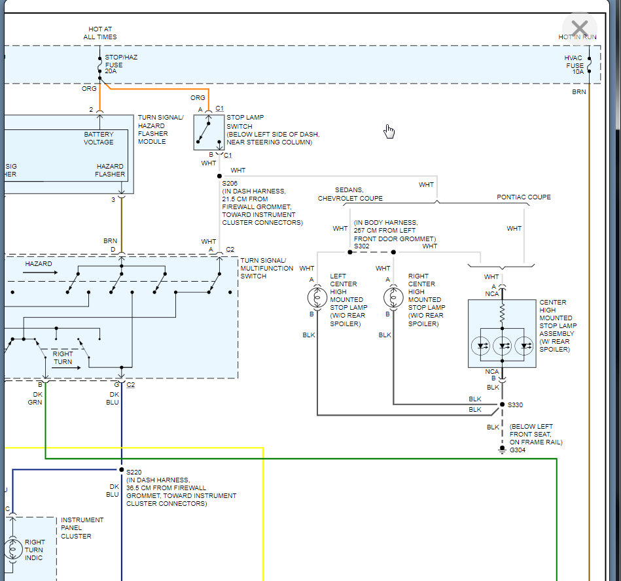Image resolution: width=621 pixels, height=581 pixels.
Task: Click the S330 splice dot
Action: coord(502,404)
